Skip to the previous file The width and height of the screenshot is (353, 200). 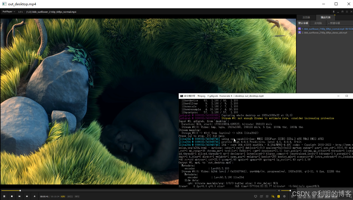[x=19, y=196]
